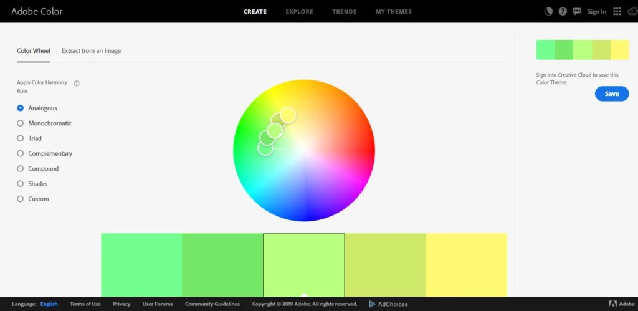This screenshot has width=638, height=311.
Task: Select the Shades harmony rule
Action: (x=32, y=184)
